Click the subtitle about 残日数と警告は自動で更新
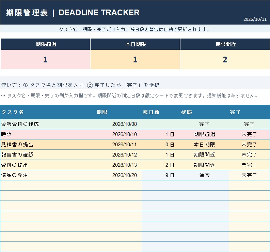This screenshot has height=252, width=270. (x=134, y=29)
